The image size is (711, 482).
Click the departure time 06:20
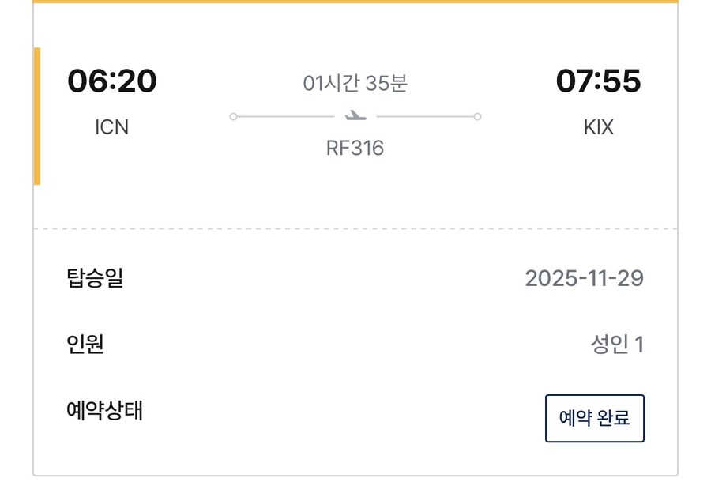[x=112, y=81]
